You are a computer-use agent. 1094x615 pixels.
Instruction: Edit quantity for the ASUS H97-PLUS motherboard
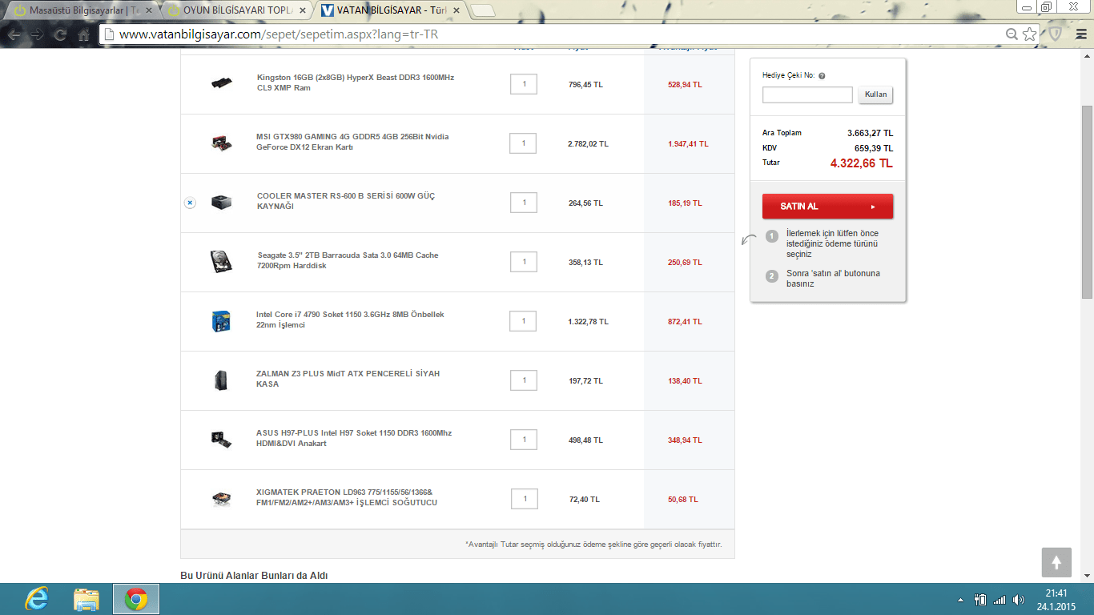click(524, 440)
